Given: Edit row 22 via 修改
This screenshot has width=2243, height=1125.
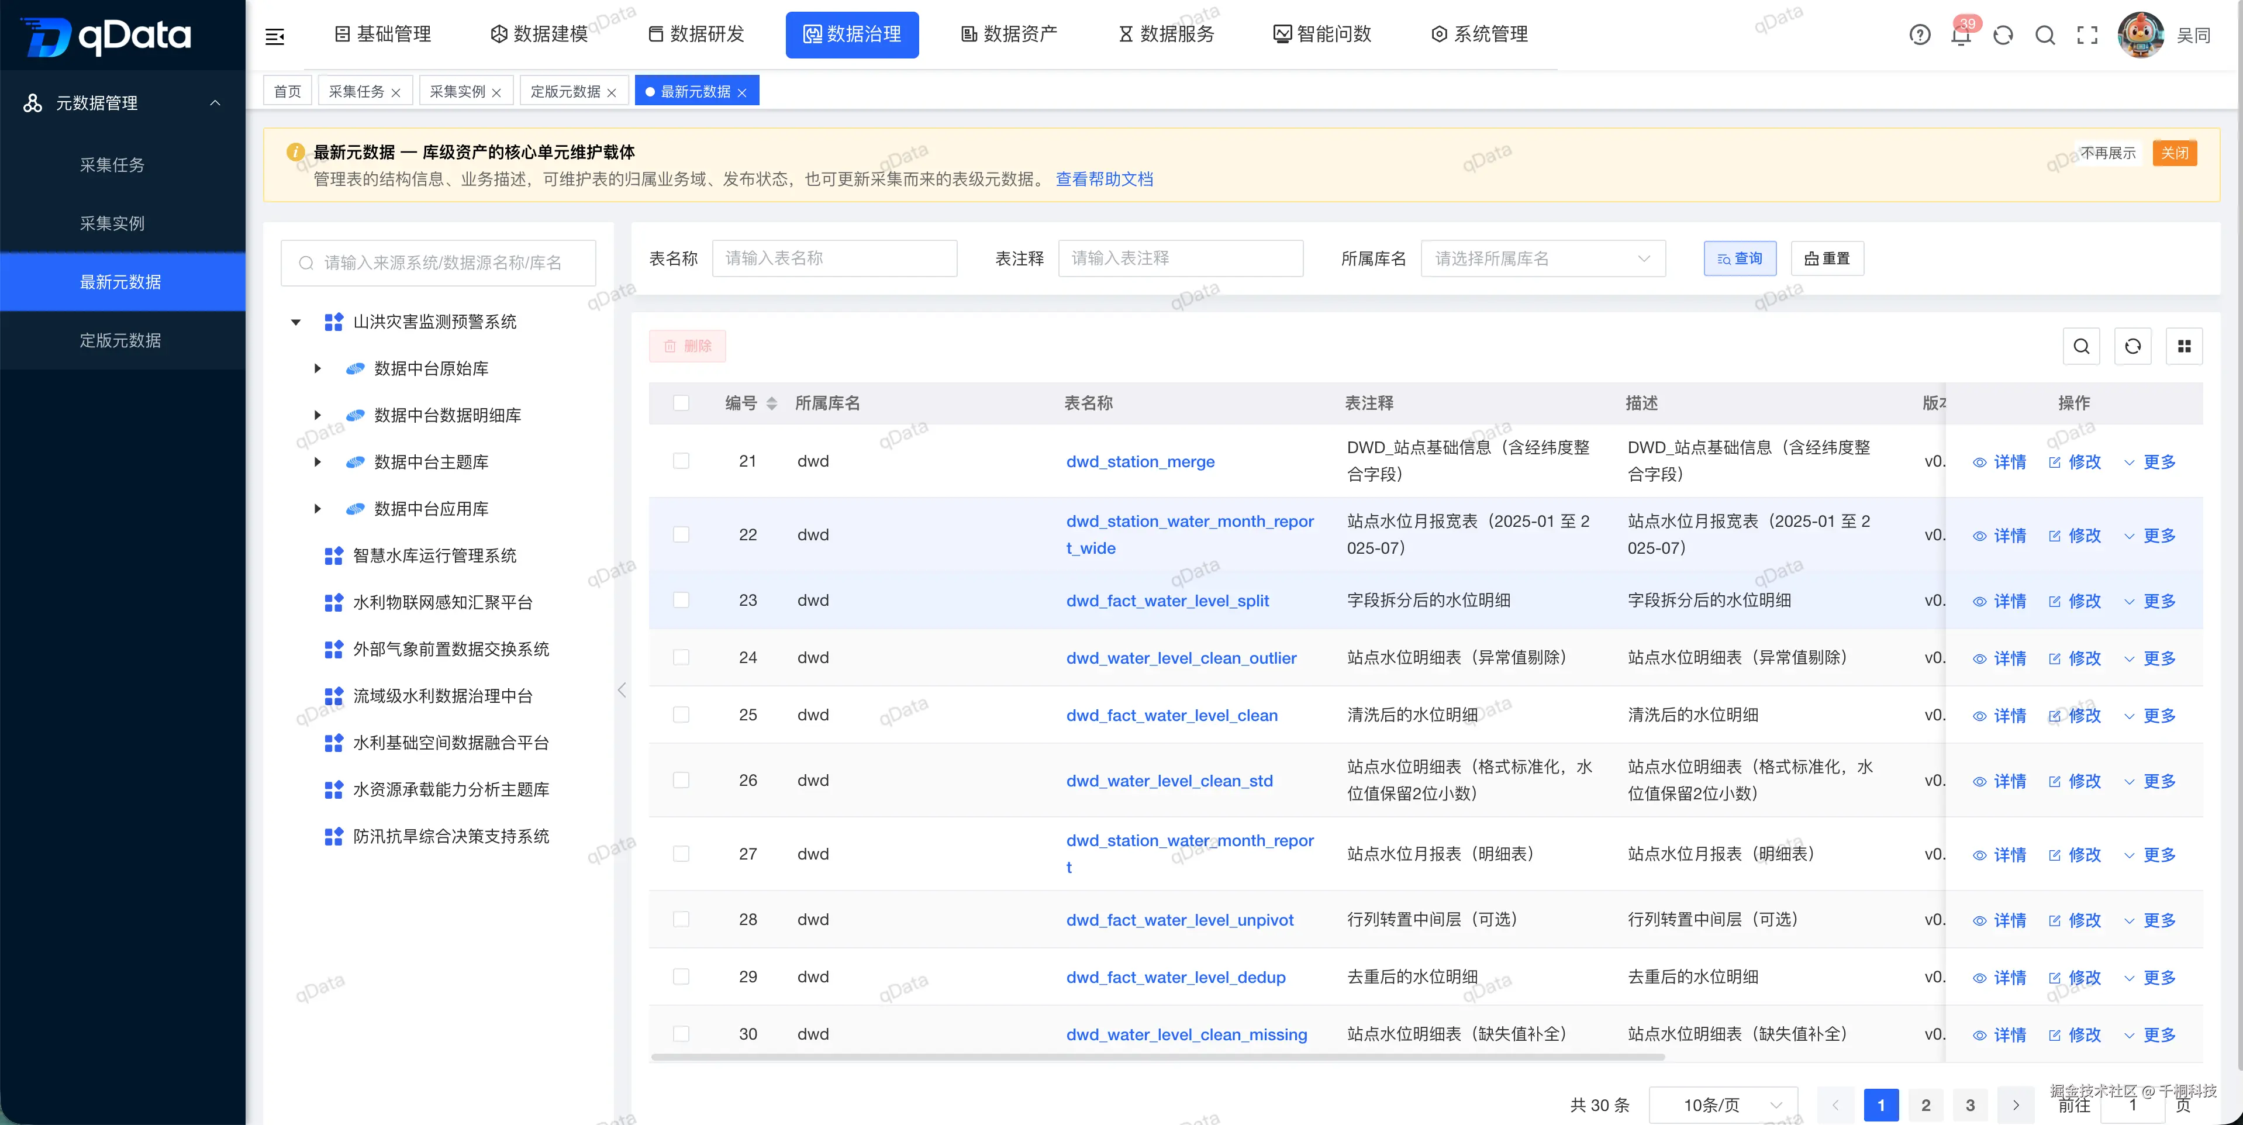Looking at the screenshot, I should [x=2074, y=536].
